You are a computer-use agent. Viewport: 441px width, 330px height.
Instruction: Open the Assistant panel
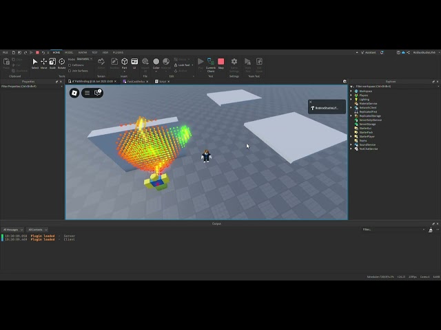coord(369,52)
